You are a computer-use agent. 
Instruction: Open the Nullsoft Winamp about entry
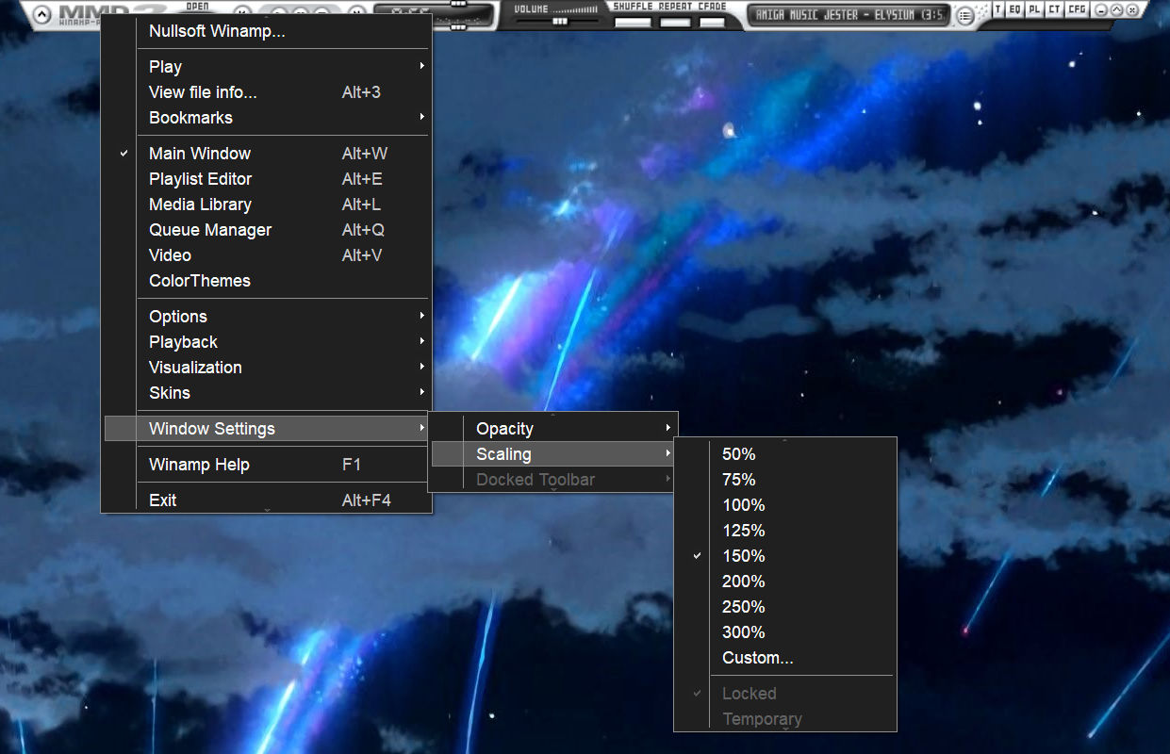[267, 31]
